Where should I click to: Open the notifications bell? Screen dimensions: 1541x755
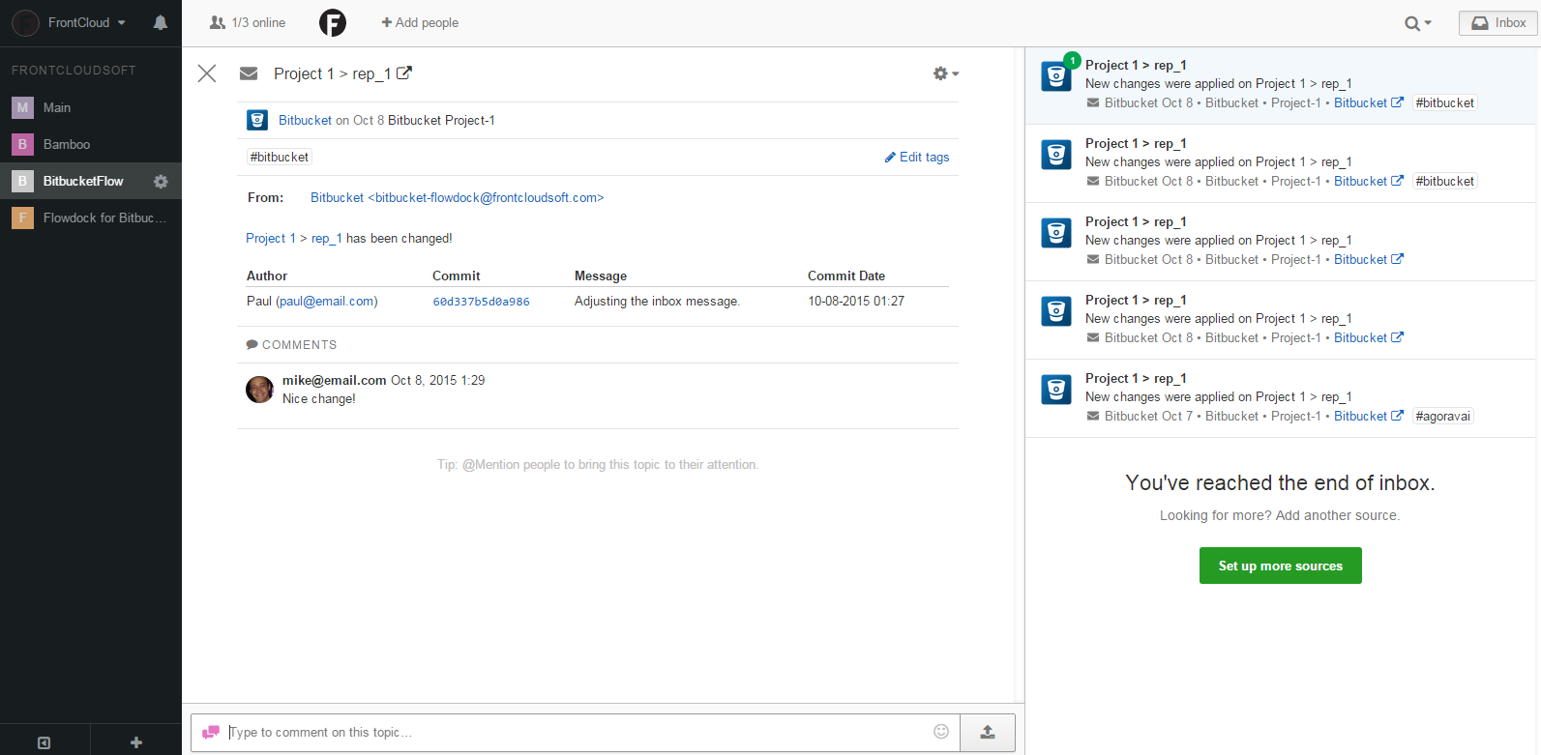point(161,22)
